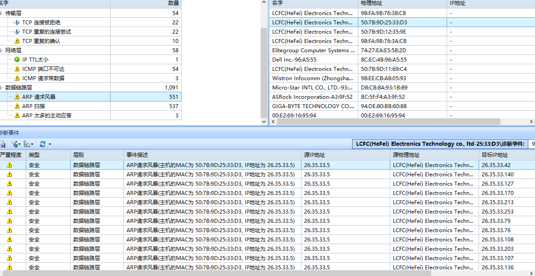The width and height of the screenshot is (535, 276).
Task: Click warning icon of event targeting 26.35.33.107
Action: pos(9,258)
